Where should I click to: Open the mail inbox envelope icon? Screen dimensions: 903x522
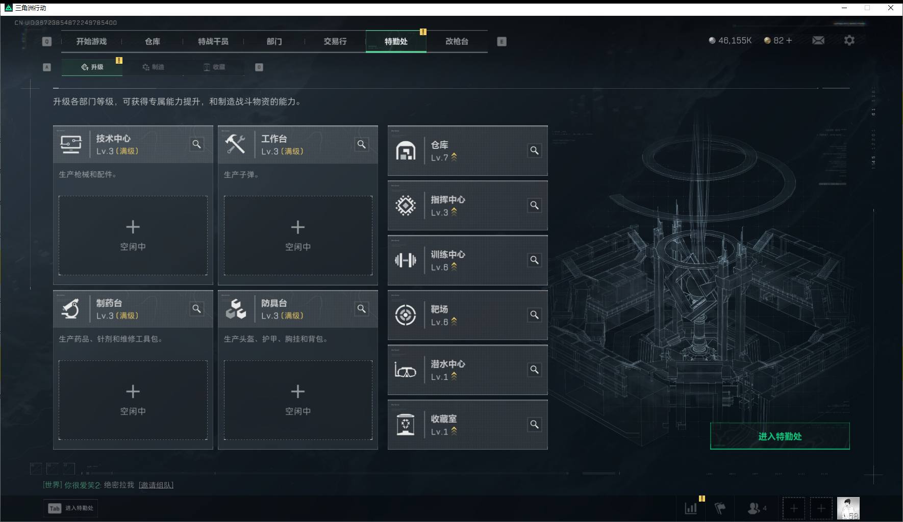click(x=818, y=40)
